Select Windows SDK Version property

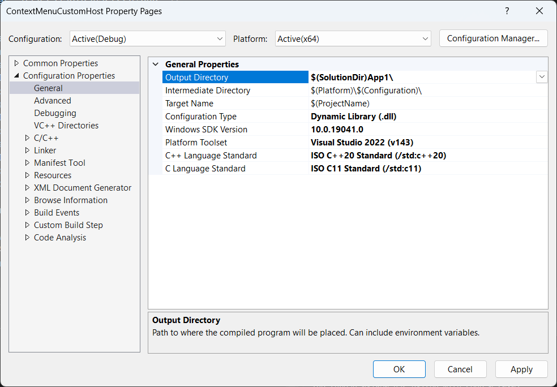[x=235, y=129]
